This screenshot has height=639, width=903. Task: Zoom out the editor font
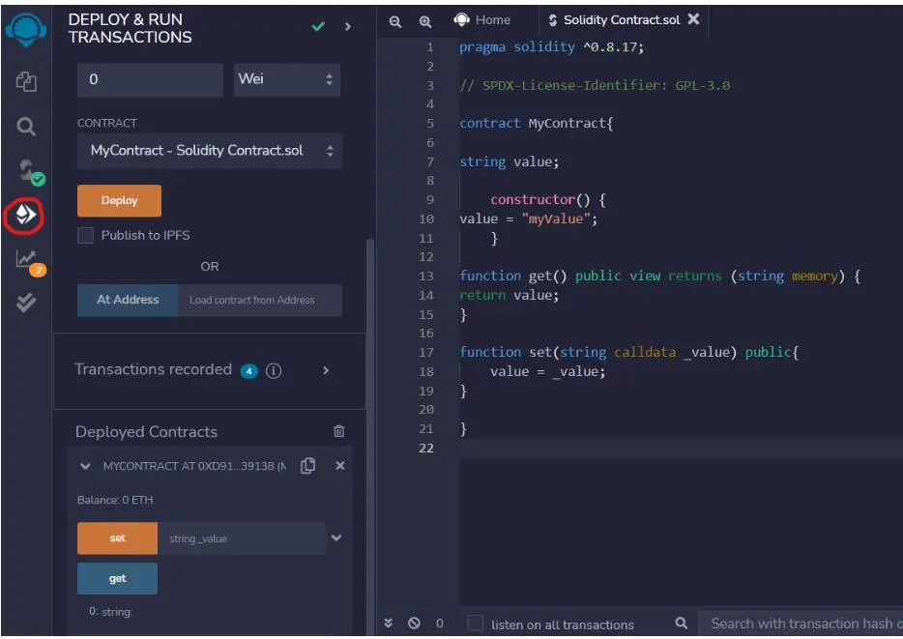tap(395, 22)
